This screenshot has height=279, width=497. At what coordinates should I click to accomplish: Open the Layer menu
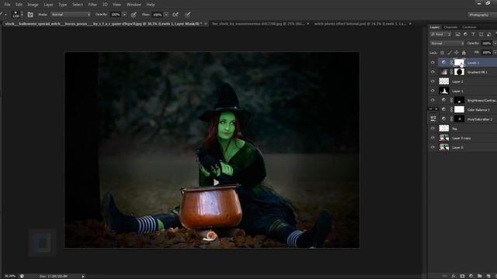48,5
